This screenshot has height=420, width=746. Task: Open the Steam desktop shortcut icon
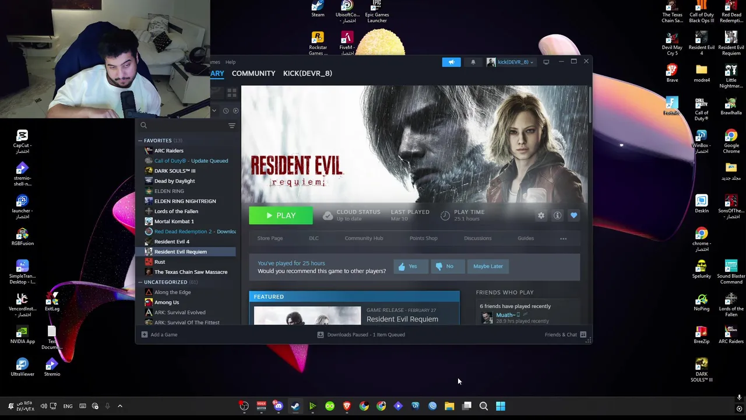pyautogui.click(x=318, y=9)
